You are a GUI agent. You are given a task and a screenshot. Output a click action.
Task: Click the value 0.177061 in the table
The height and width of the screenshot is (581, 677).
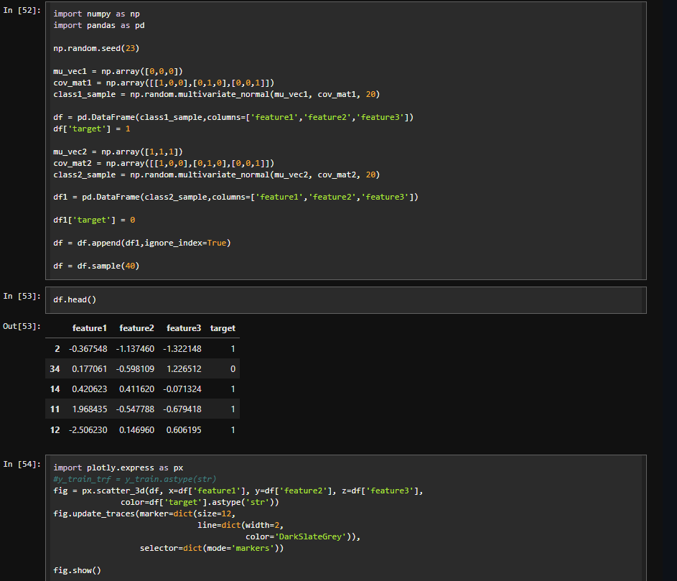tap(89, 369)
